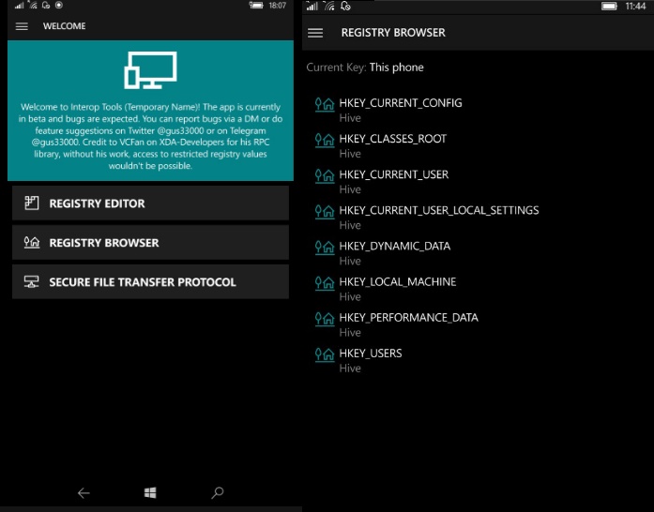
Task: Tap the Windows Start button
Action: 150,492
